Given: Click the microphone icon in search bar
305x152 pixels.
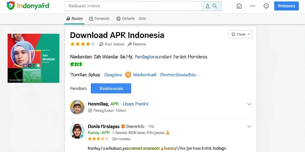Looking at the screenshot, I should (208, 6).
